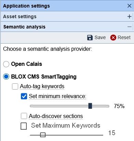This screenshot has width=134, height=141.
Task: Select the Open Calais radio button
Action: [x=6, y=64]
